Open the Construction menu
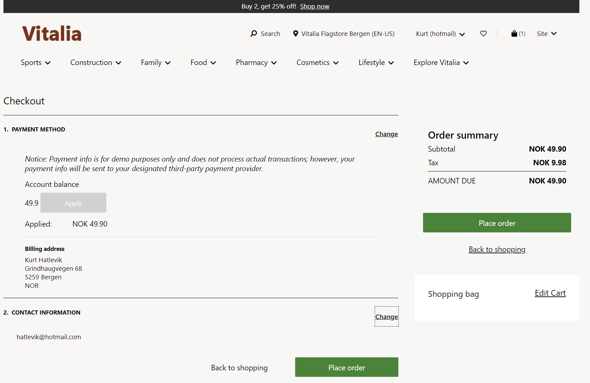Image resolution: width=590 pixels, height=383 pixels. (x=96, y=63)
